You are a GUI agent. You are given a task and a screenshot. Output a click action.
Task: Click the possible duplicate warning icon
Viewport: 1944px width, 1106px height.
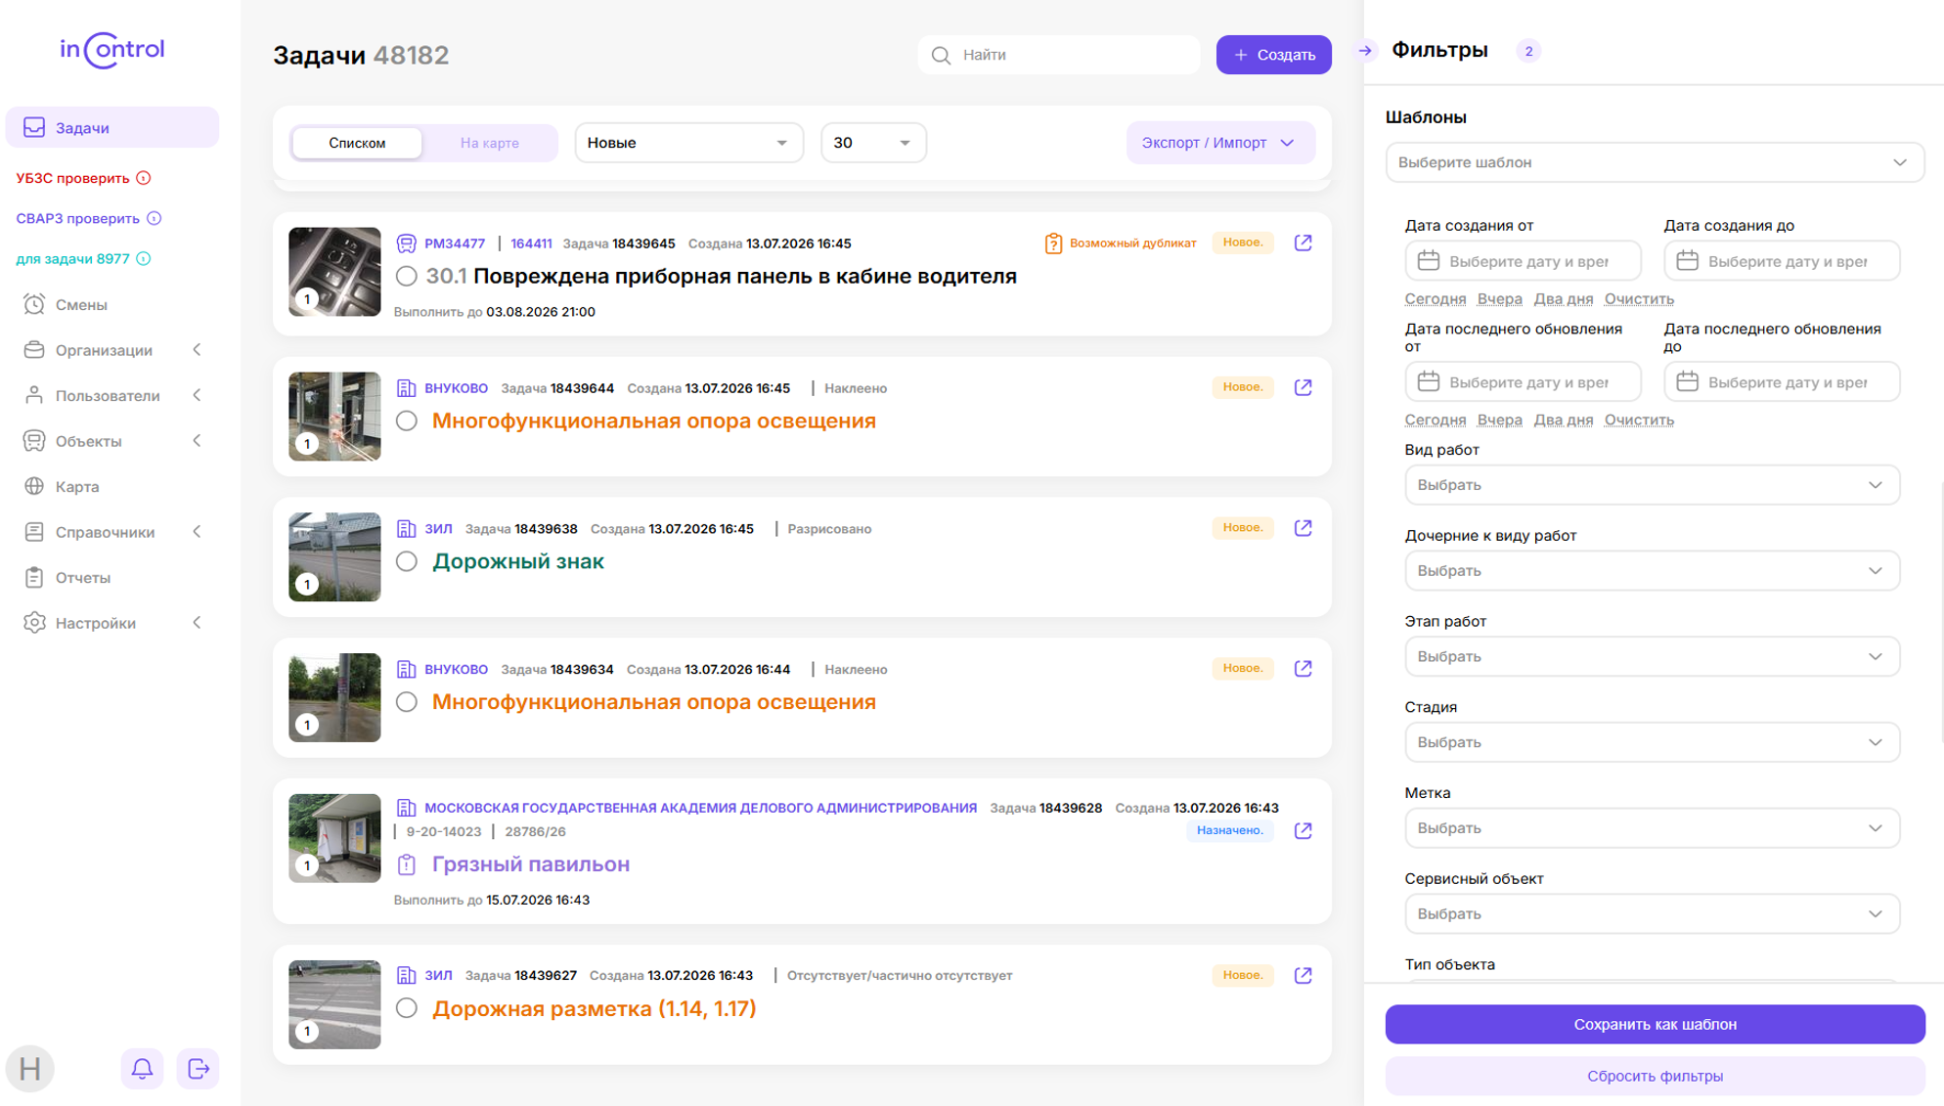click(x=1053, y=243)
